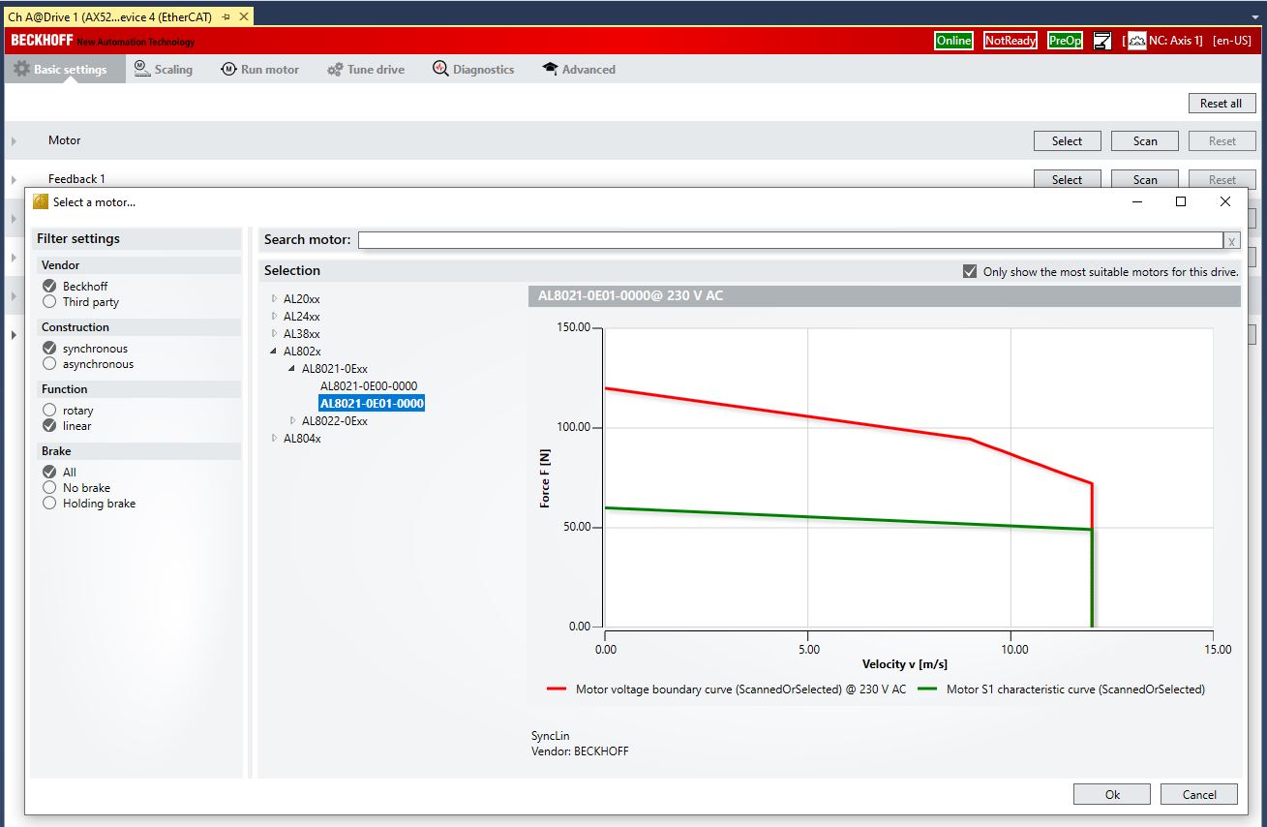Click Scan in the Motor row
This screenshot has width=1267, height=827.
coord(1145,141)
